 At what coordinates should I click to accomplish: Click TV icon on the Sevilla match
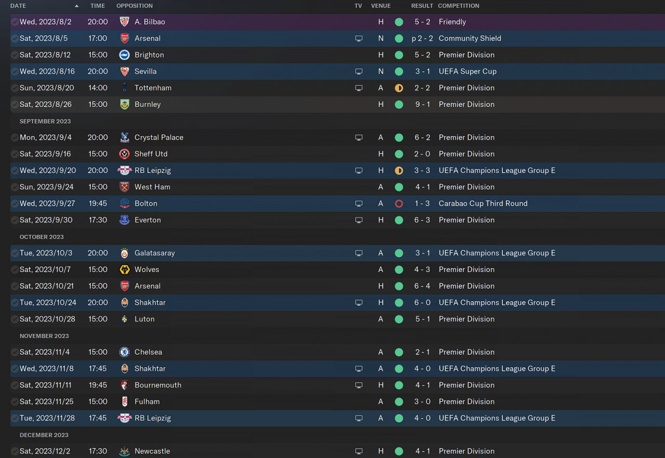pos(358,72)
